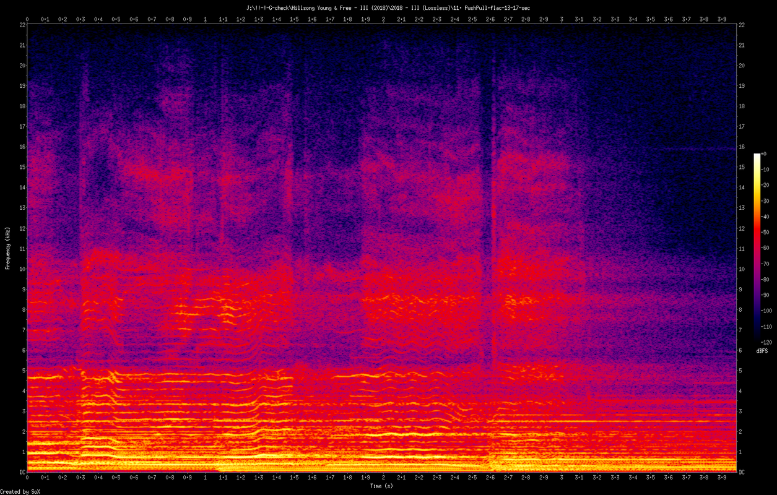Click the color scale gradient bar
The height and width of the screenshot is (495, 777).
[x=757, y=247]
